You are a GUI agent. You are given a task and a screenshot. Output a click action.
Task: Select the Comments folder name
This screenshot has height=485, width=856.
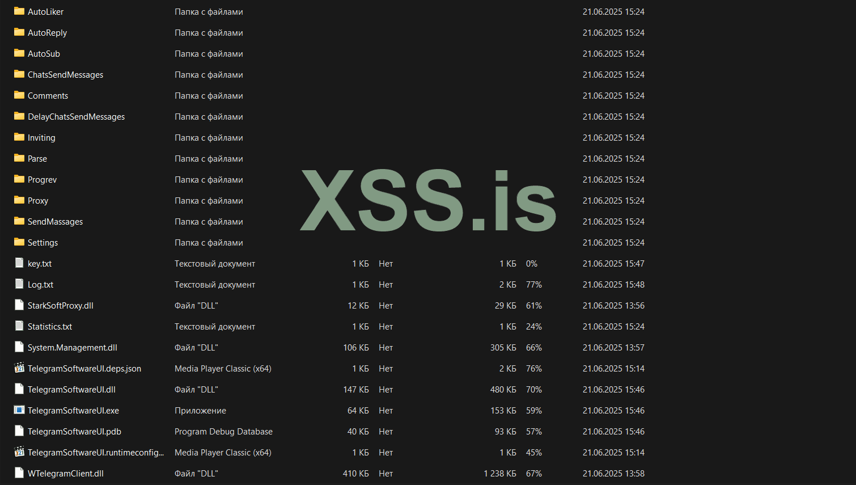coord(48,96)
